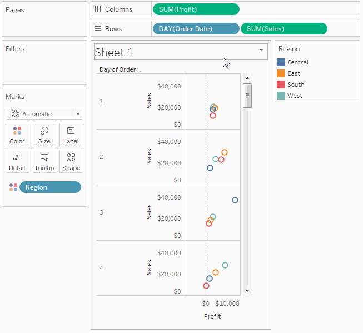This screenshot has height=333, width=363.
Task: Select the blue Central mark in day 3
Action: [x=235, y=200]
